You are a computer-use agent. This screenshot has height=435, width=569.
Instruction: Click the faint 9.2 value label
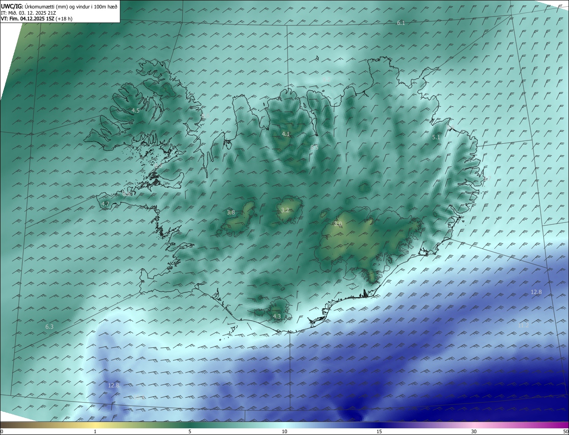pos(325,79)
